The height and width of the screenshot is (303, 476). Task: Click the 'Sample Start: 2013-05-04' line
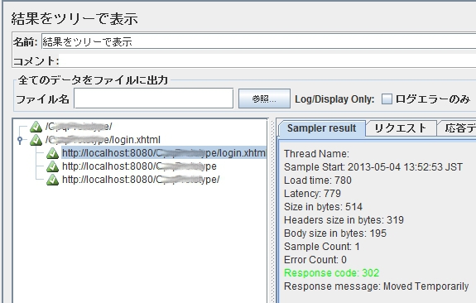[373, 167]
